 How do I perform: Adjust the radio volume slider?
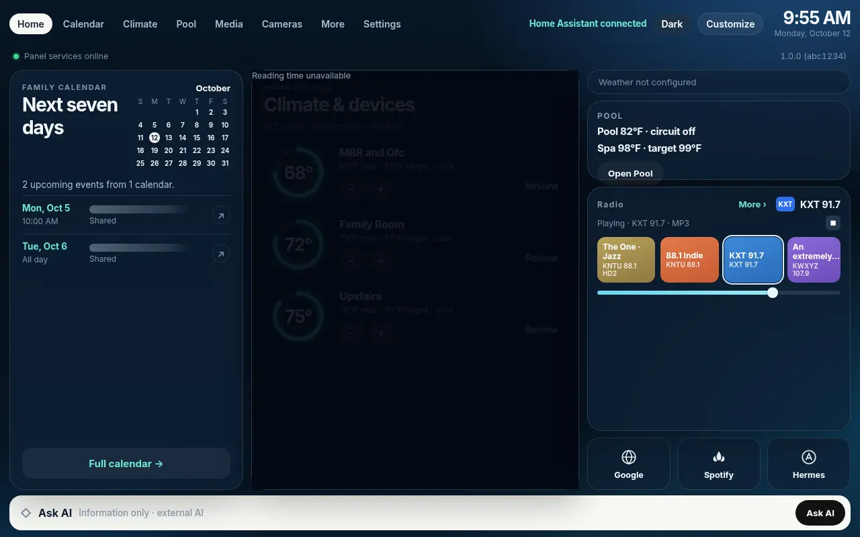[719, 293]
